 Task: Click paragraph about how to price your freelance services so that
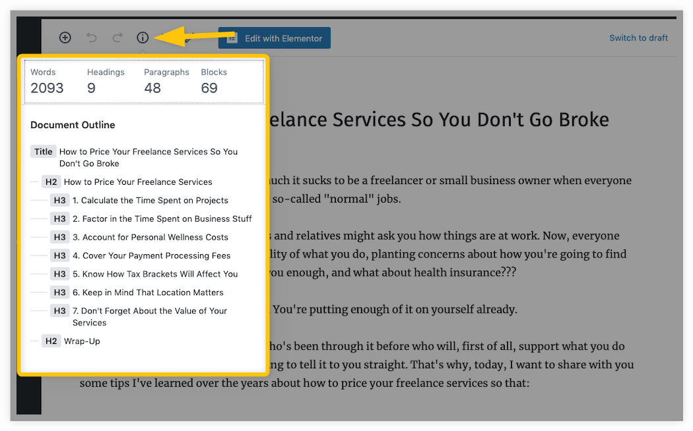[x=357, y=365]
